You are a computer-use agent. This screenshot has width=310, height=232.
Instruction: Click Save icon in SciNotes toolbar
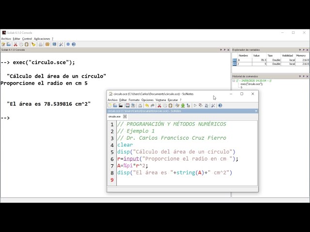[x=127, y=105]
